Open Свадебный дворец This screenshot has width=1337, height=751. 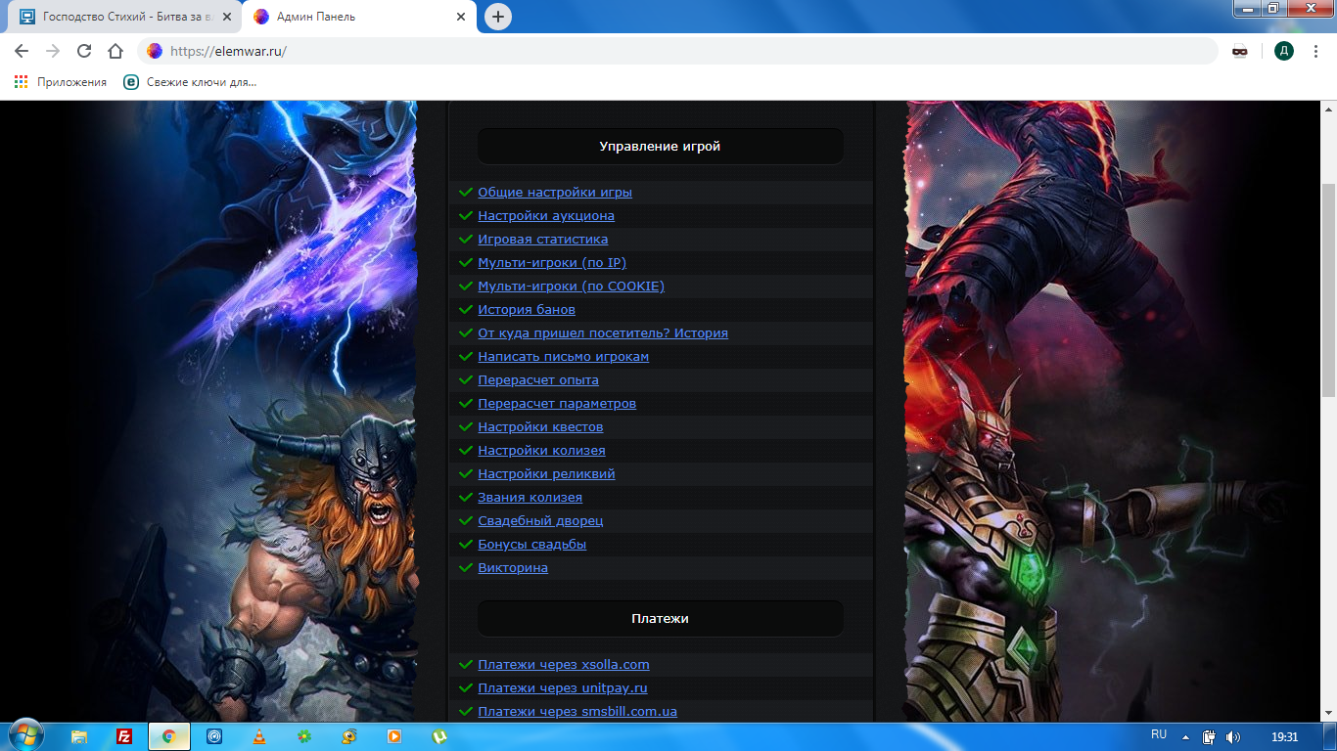540,521
